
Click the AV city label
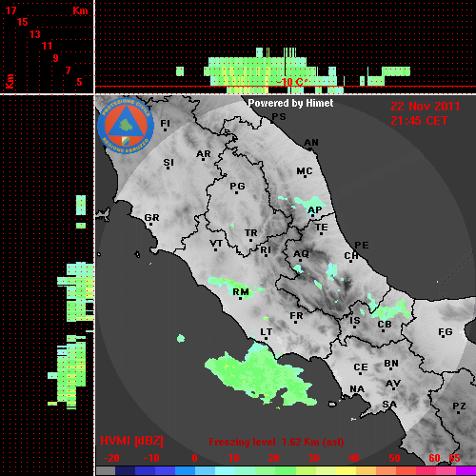[393, 384]
